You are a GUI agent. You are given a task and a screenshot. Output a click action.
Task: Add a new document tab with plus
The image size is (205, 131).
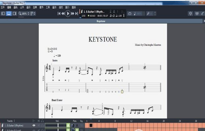204,21
